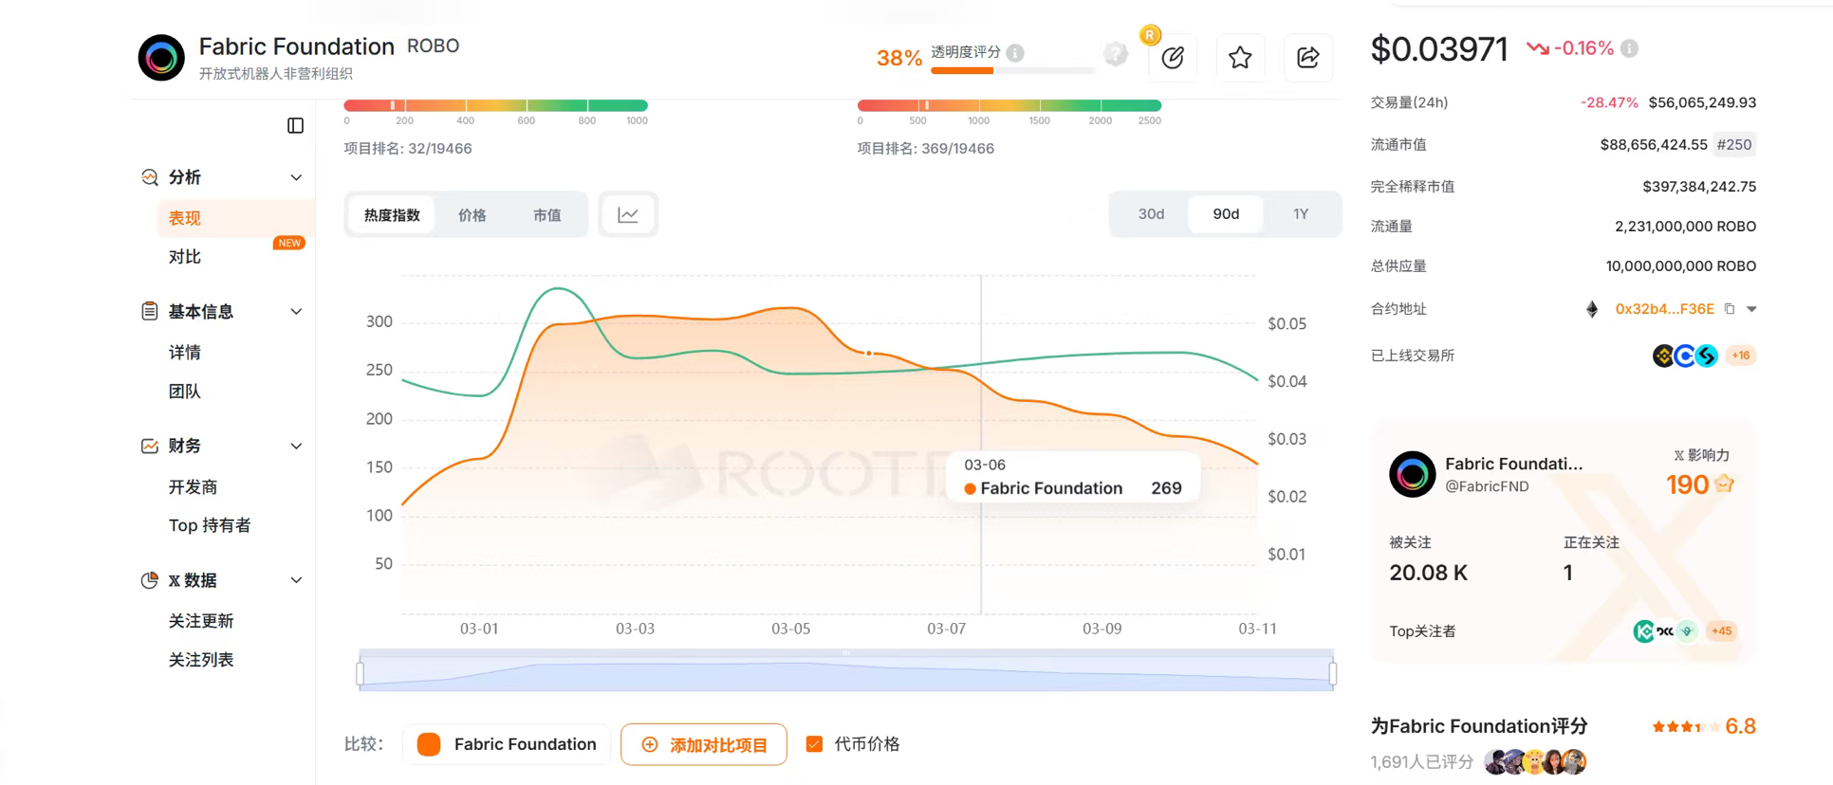Viewport: 1833px width, 785px height.
Task: Toggle the Fabric Foundation orange legend
Action: pos(429,744)
